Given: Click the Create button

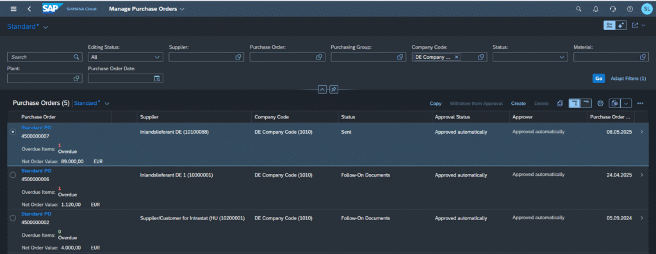Looking at the screenshot, I should pos(518,103).
